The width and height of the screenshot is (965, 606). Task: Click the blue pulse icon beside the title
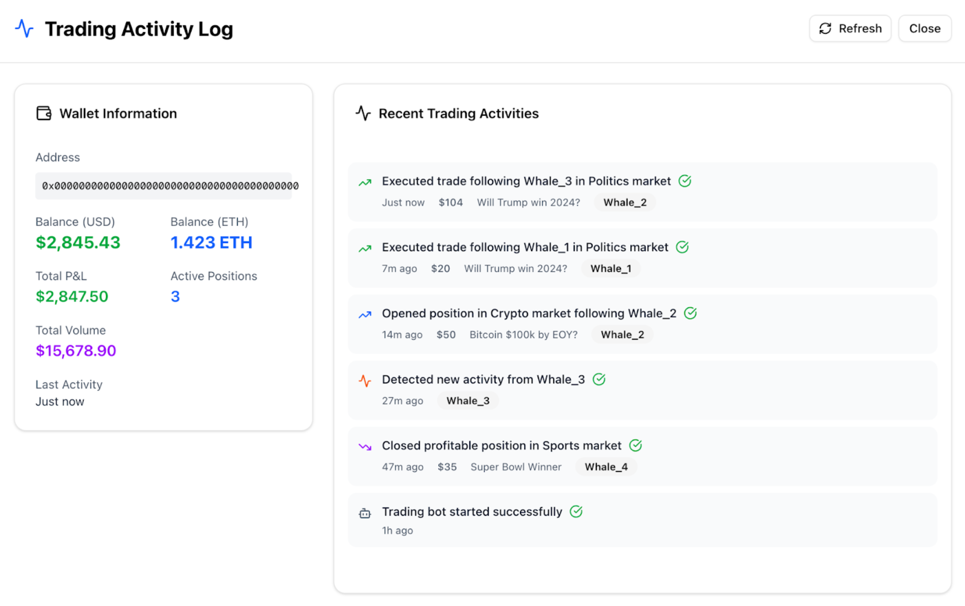pos(24,29)
